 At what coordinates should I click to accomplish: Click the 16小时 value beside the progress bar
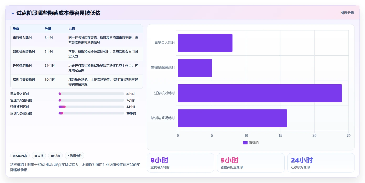(131, 113)
